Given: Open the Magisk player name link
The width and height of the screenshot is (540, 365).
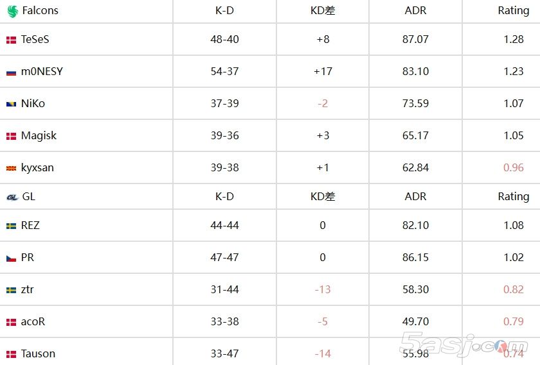Looking at the screenshot, I should [39, 135].
